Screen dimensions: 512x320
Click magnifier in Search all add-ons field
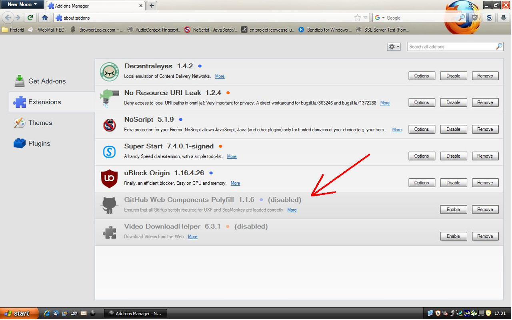[499, 46]
